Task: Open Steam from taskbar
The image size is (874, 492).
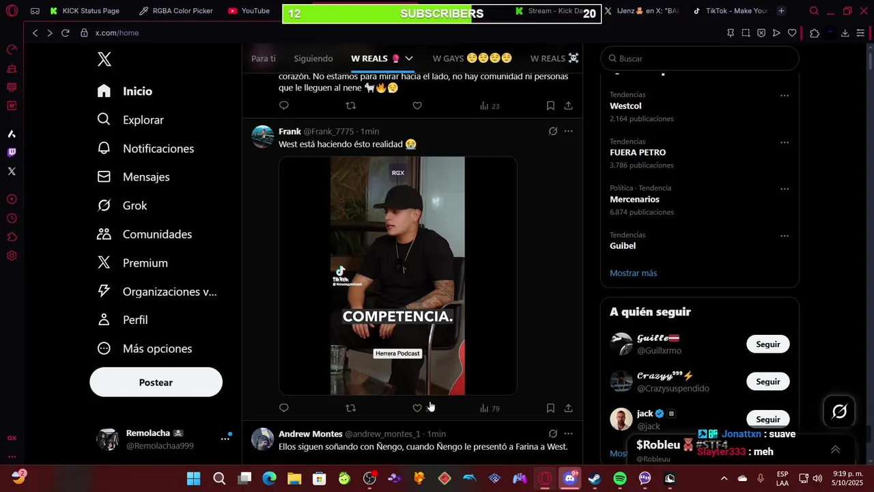Action: click(595, 478)
